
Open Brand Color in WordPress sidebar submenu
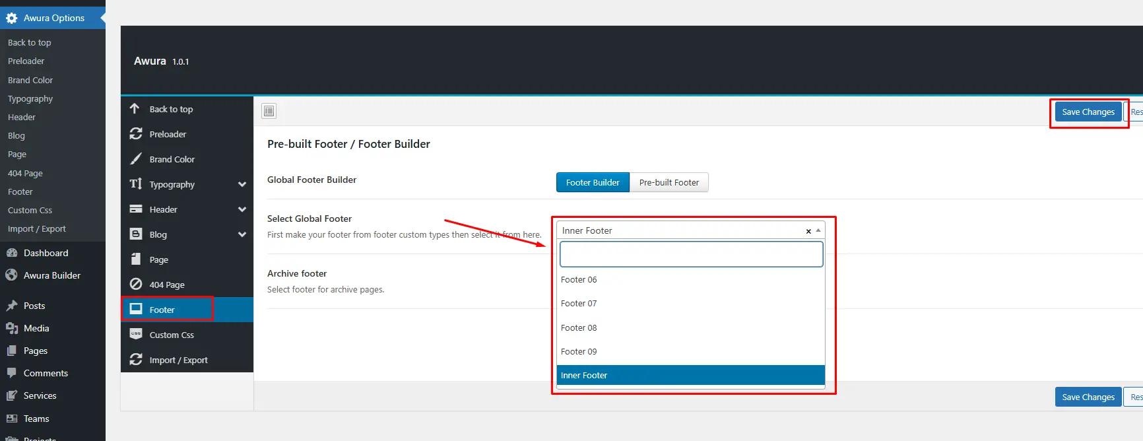click(x=30, y=80)
